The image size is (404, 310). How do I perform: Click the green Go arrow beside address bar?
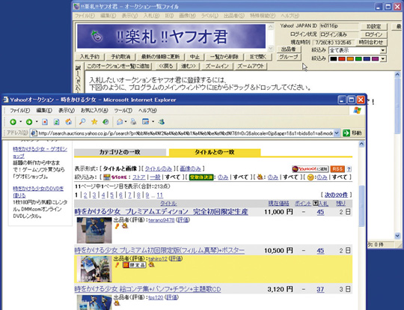(346, 133)
